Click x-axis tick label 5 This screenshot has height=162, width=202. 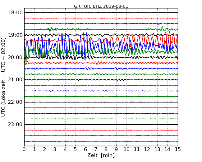point(76,149)
